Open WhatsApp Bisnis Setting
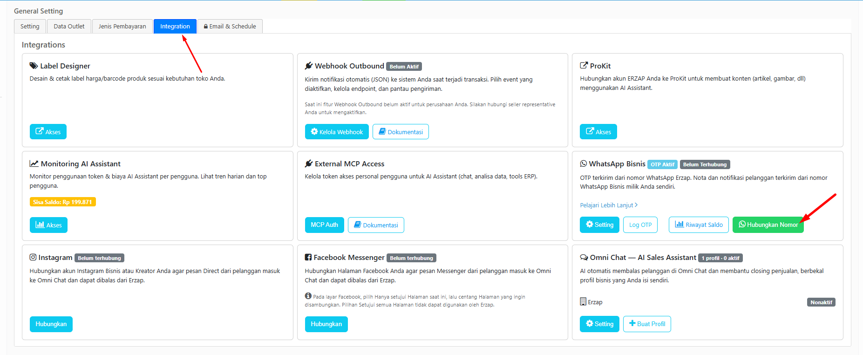Screen dimensions: 863x355 (x=600, y=225)
